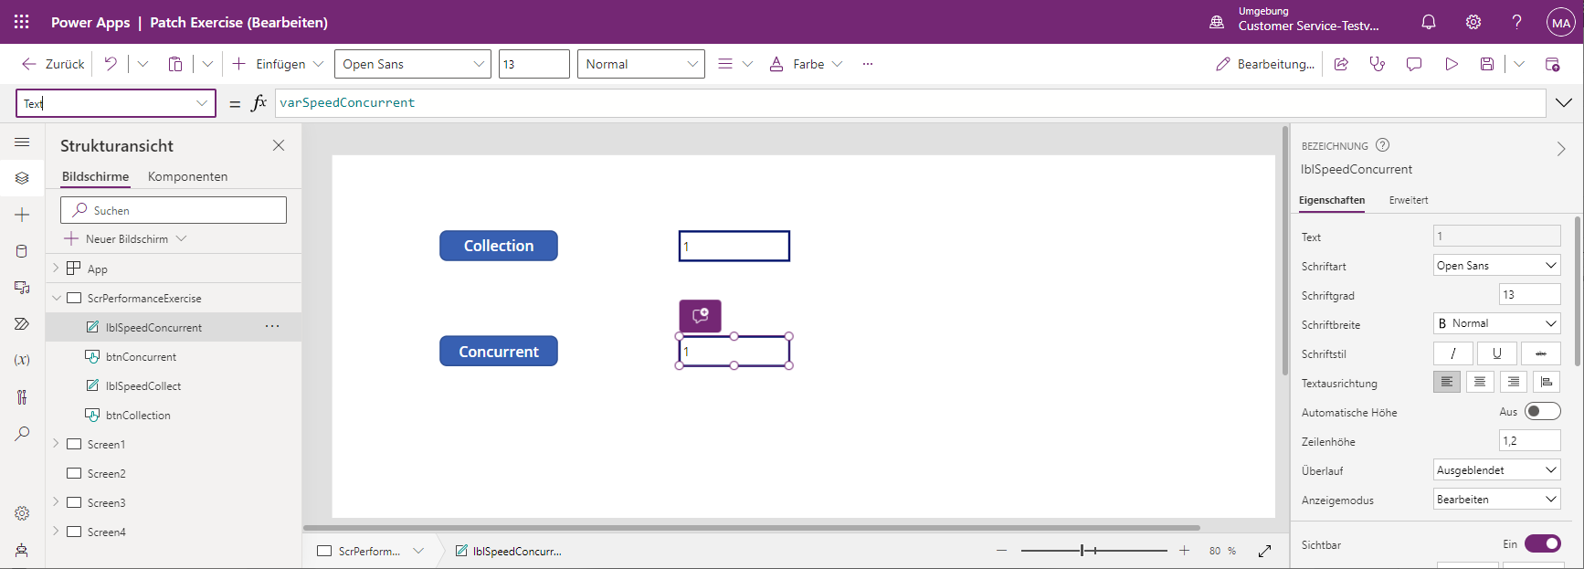Open Überlauf dropdown
1584x569 pixels.
1497,470
